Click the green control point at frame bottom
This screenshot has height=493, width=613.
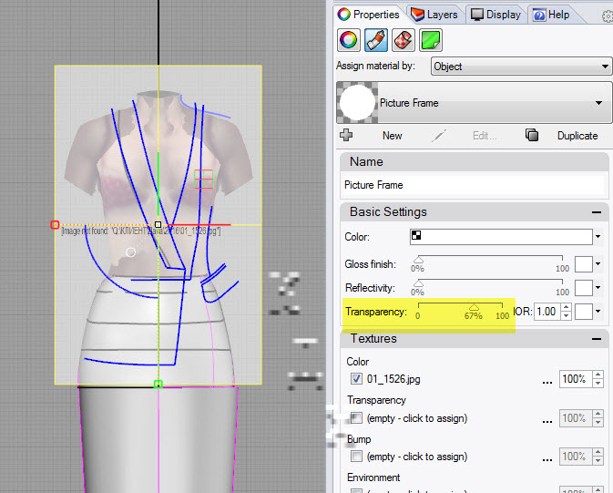point(158,385)
